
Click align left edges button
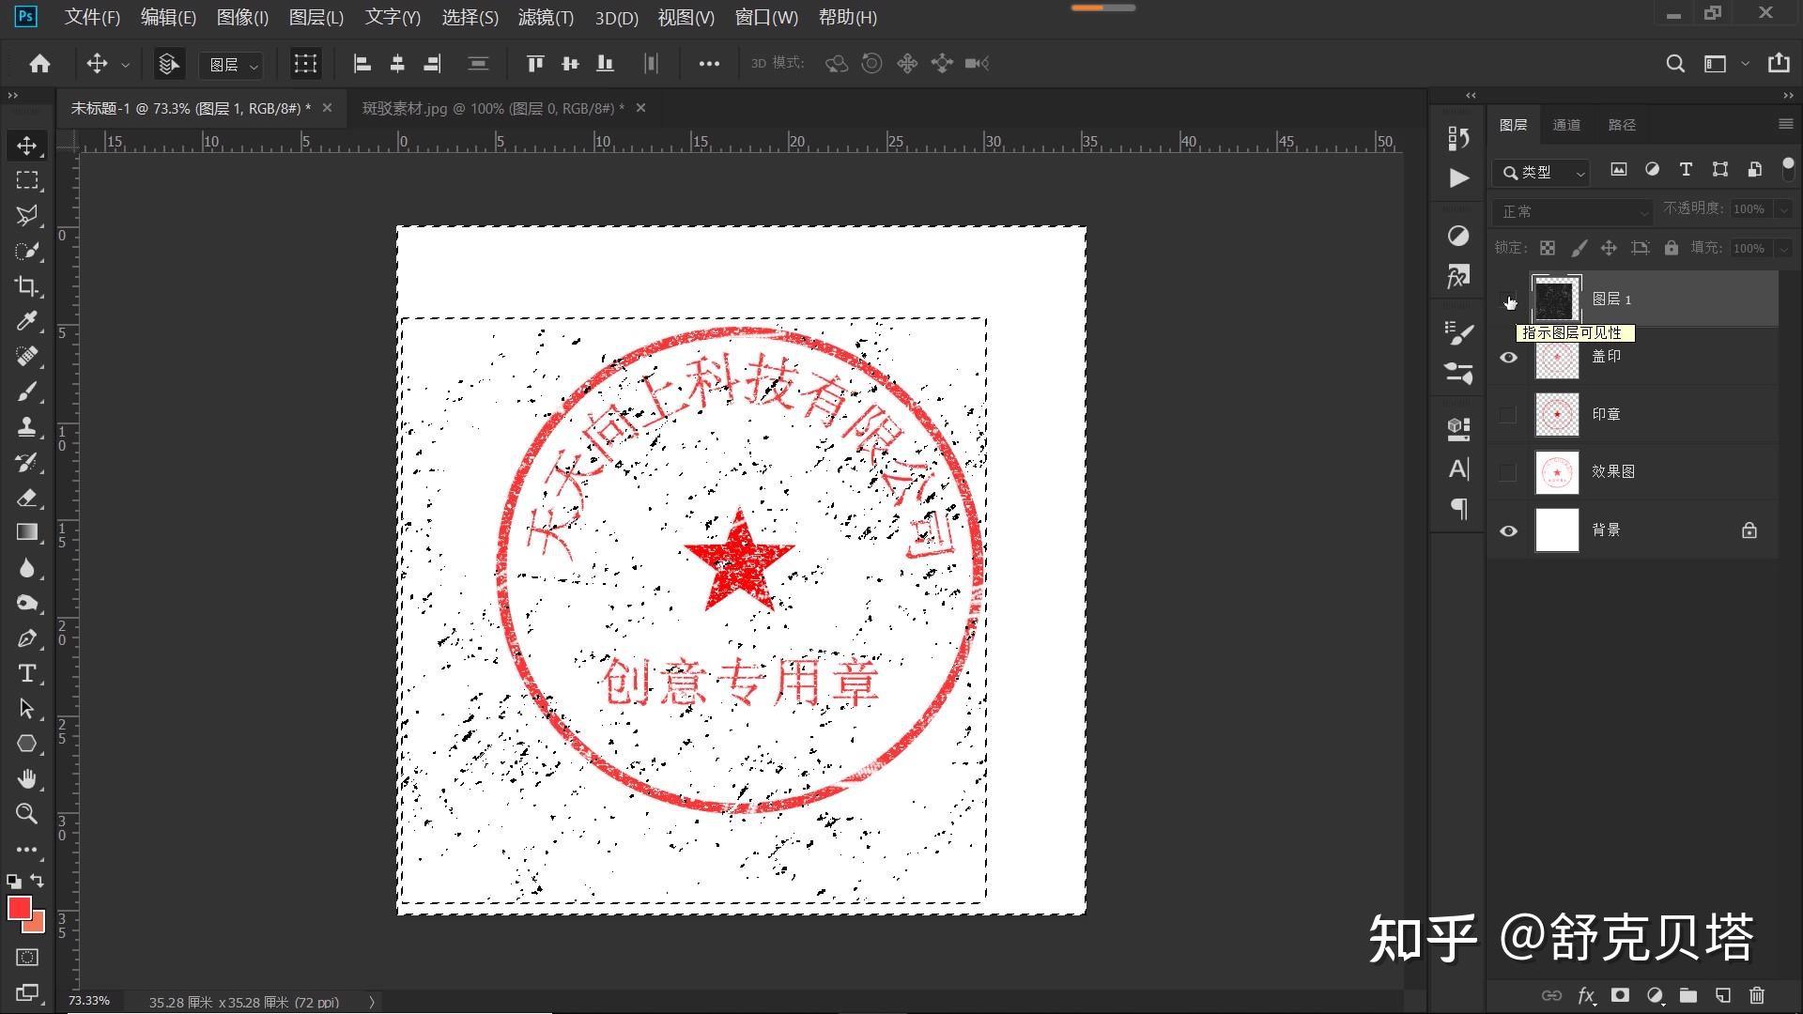click(x=362, y=63)
